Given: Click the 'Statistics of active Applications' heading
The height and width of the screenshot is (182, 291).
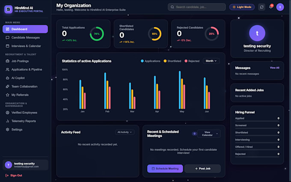Looking at the screenshot, I should [87, 61].
